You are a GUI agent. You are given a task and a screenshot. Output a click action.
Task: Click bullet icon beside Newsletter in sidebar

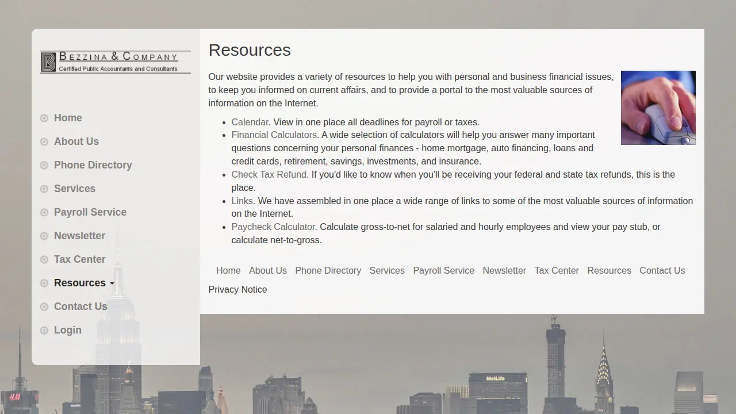pos(44,236)
